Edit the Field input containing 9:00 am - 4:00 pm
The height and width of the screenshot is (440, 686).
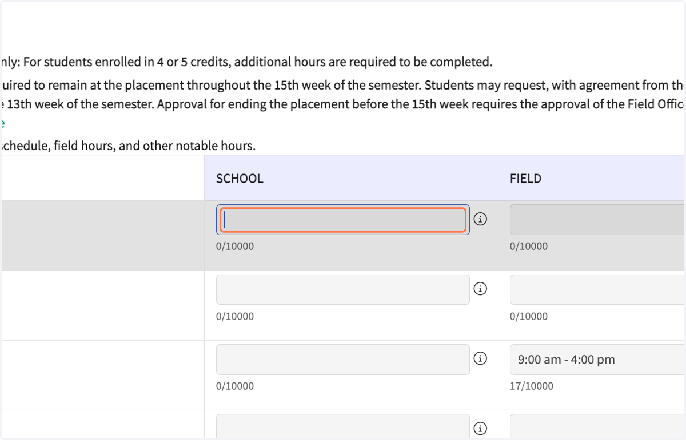[x=598, y=359]
